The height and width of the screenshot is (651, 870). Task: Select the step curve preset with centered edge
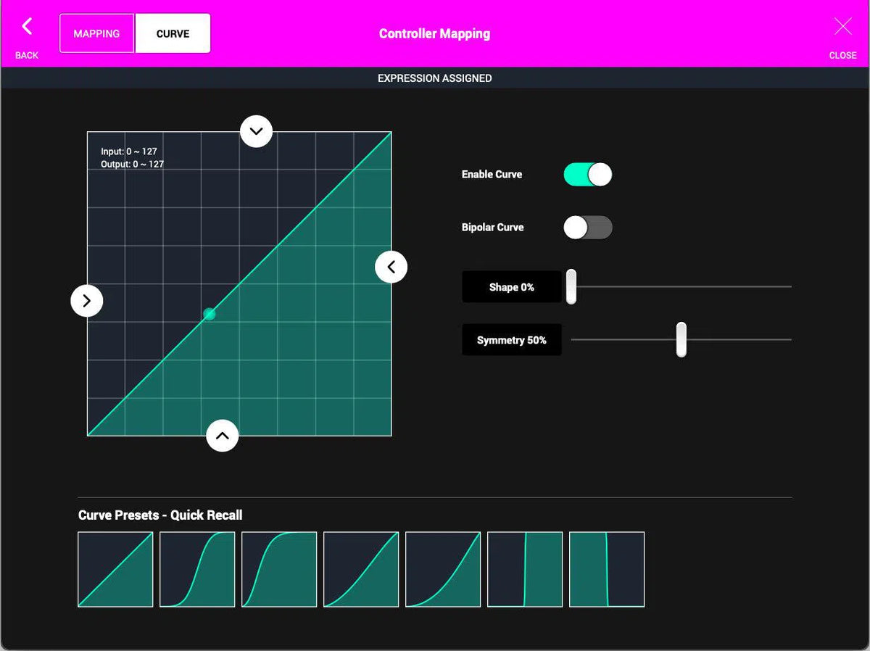(524, 569)
